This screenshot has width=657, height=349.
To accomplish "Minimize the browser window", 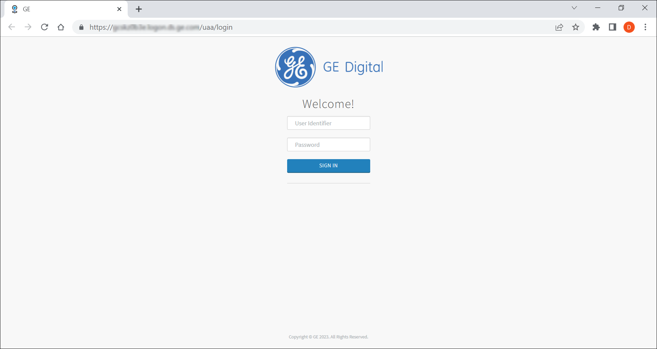I will pos(598,8).
